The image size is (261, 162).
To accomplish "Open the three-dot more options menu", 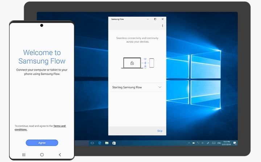I will coord(162,26).
